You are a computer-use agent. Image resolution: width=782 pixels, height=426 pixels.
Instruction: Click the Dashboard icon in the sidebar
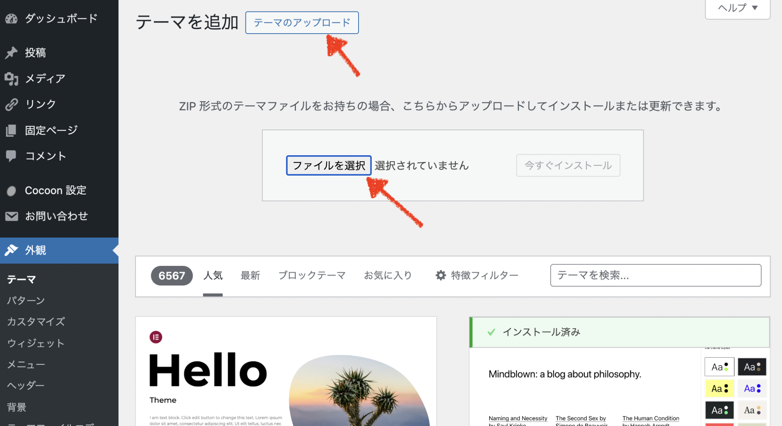[x=12, y=18]
